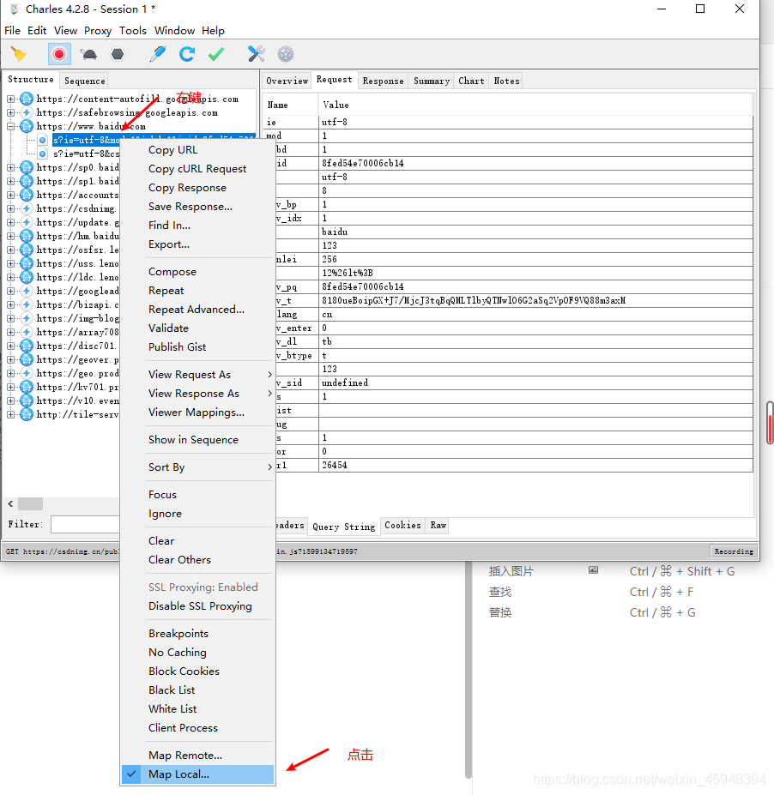Open the Tools menu
The width and height of the screenshot is (774, 795).
point(133,30)
